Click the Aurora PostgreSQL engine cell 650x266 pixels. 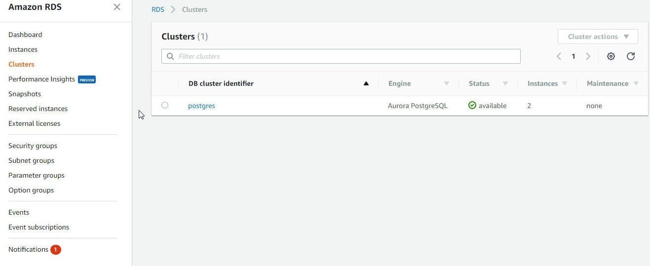[x=418, y=106]
